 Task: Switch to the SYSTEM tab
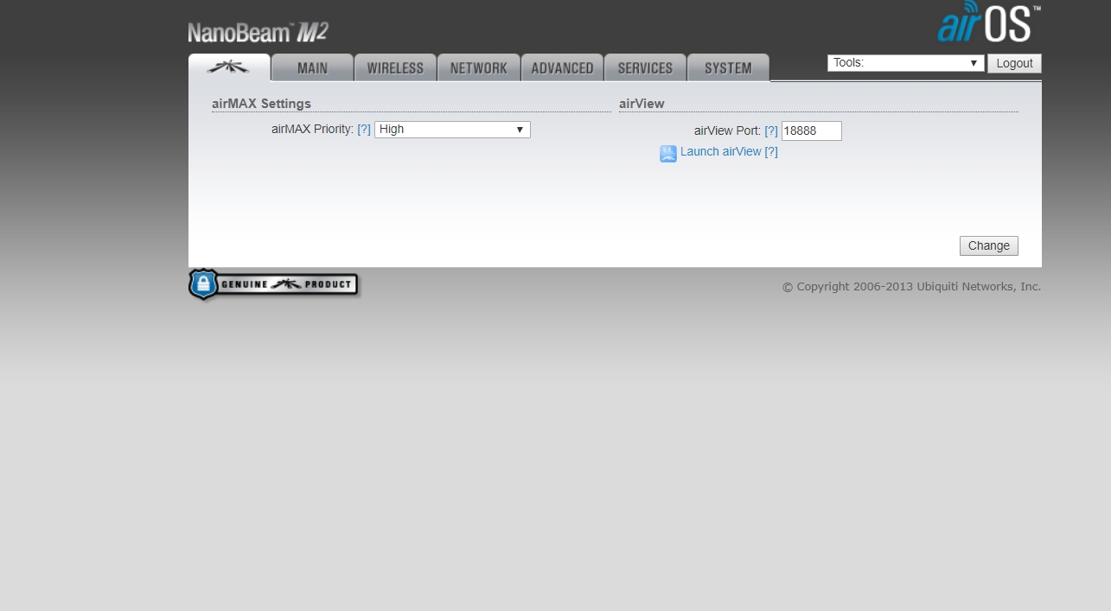click(728, 67)
